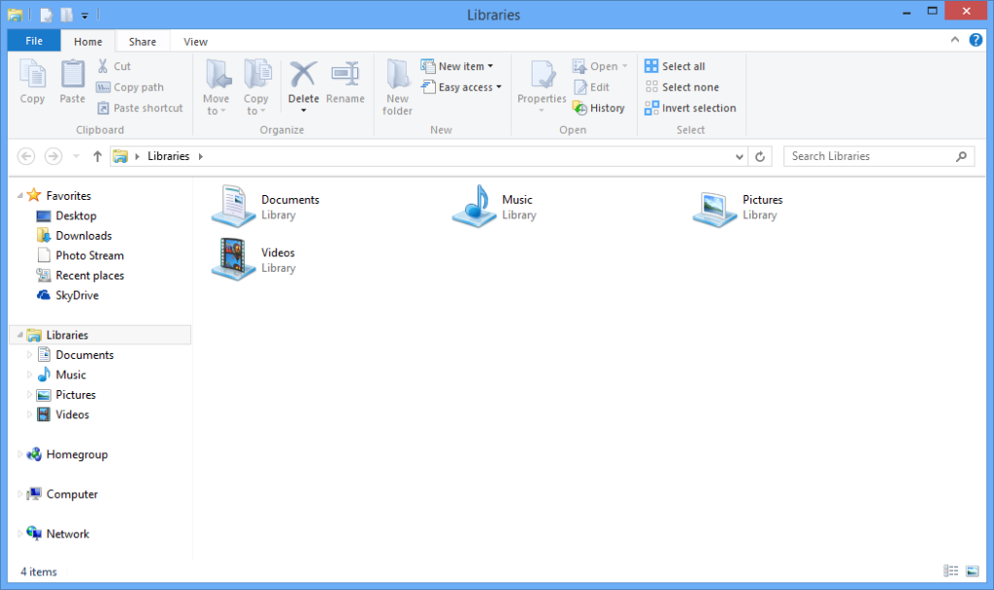Open the Videos library thumbnail
The image size is (994, 590).
233,258
